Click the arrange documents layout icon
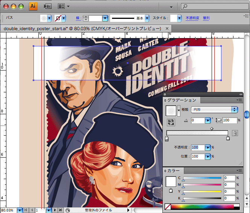Screen dimensions: 250x213 coord(61,6)
